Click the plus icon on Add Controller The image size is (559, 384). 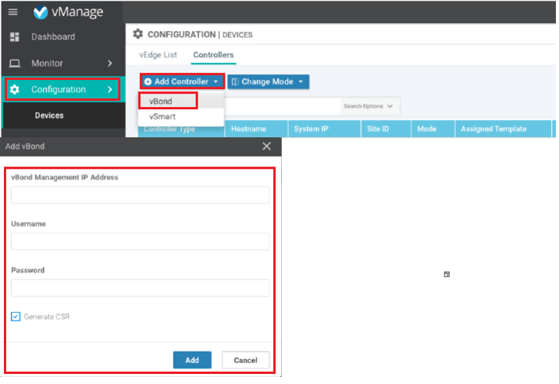click(148, 81)
